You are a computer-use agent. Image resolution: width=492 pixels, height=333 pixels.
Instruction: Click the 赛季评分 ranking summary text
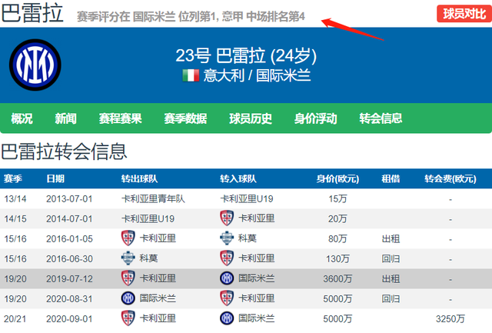[x=191, y=16]
